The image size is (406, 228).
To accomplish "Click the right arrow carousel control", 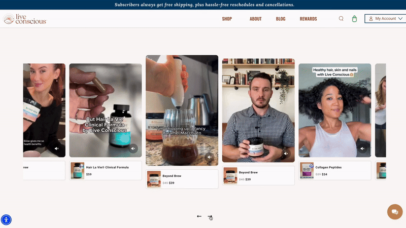I will click(x=210, y=217).
